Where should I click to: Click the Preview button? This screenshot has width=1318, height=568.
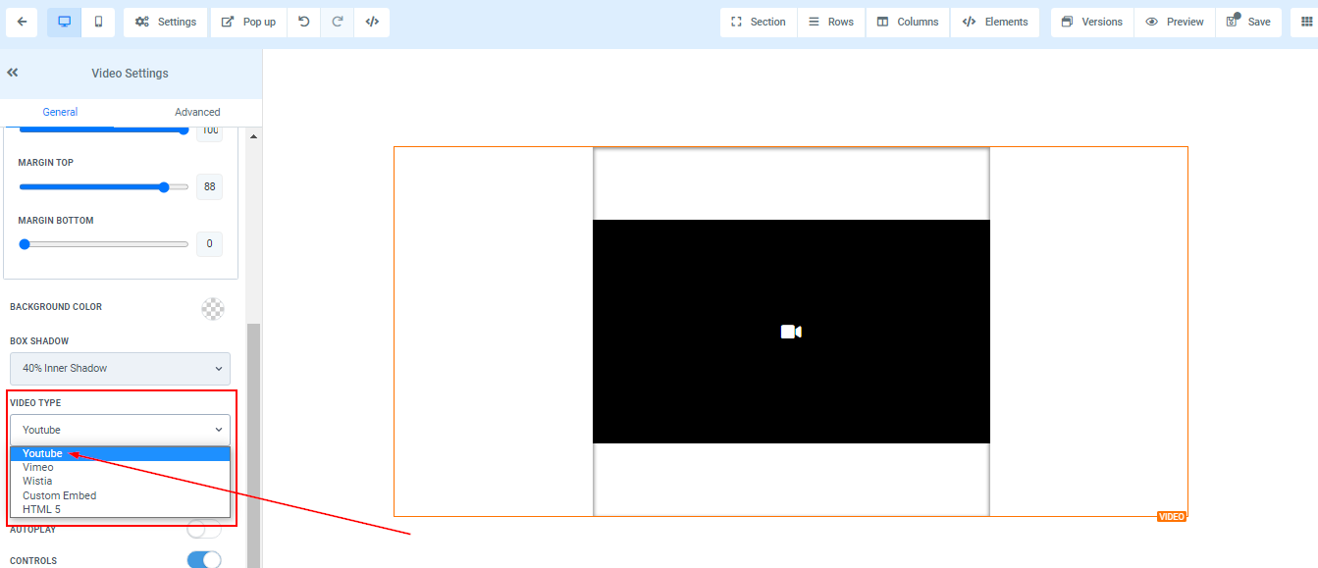[1175, 22]
